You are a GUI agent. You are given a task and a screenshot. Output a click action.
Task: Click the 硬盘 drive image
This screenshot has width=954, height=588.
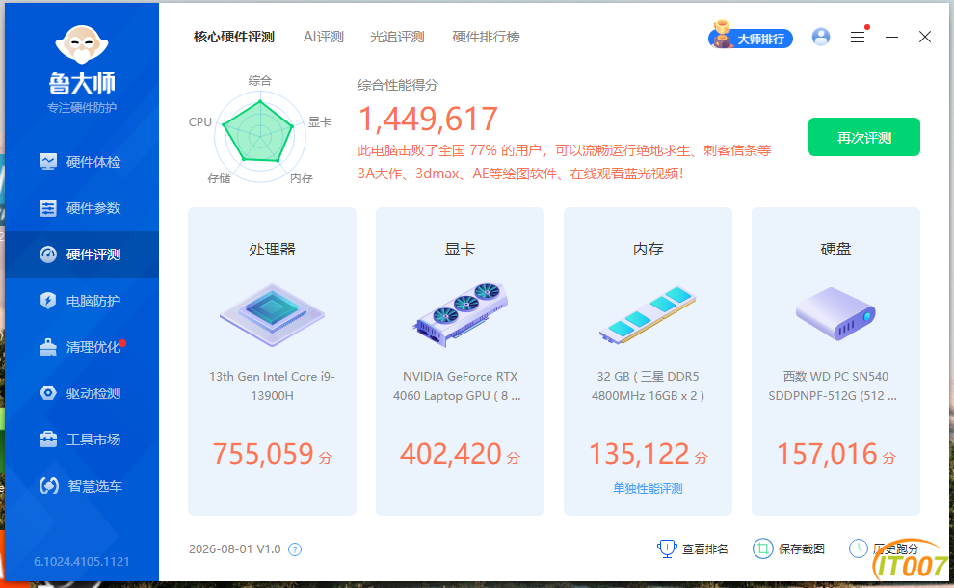tap(835, 314)
